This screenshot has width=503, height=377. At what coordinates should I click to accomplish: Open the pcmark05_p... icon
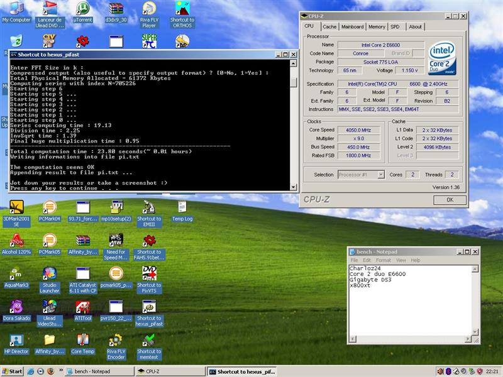[x=116, y=277]
